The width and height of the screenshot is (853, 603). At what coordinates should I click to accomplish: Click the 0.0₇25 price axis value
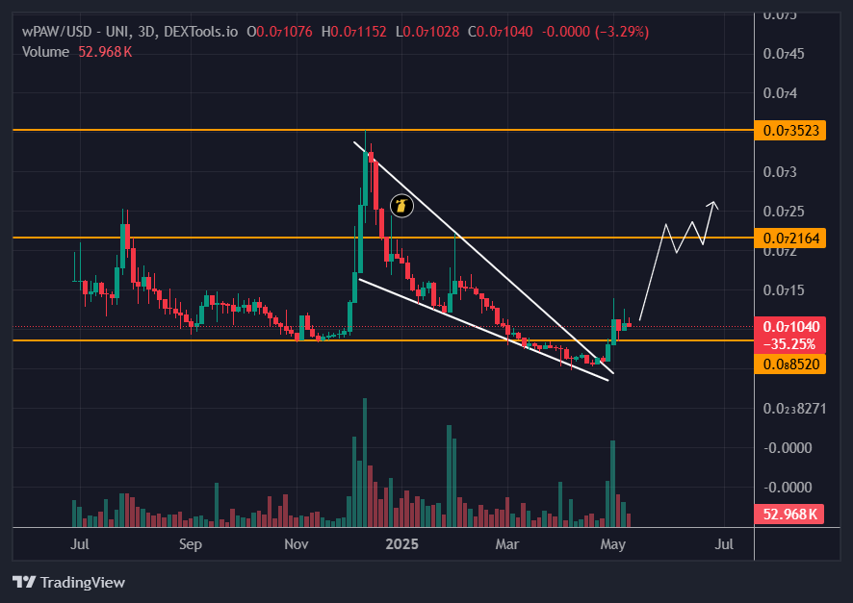[784, 212]
